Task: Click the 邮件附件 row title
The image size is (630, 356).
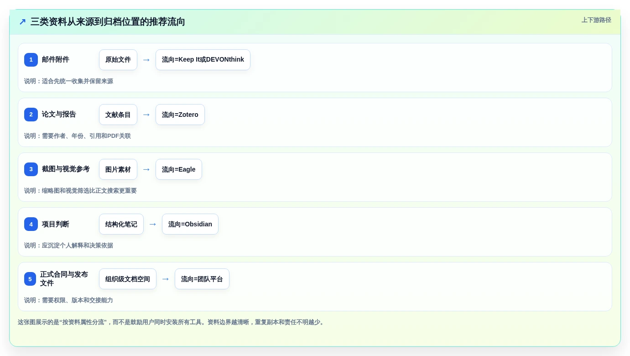Action: click(x=56, y=60)
